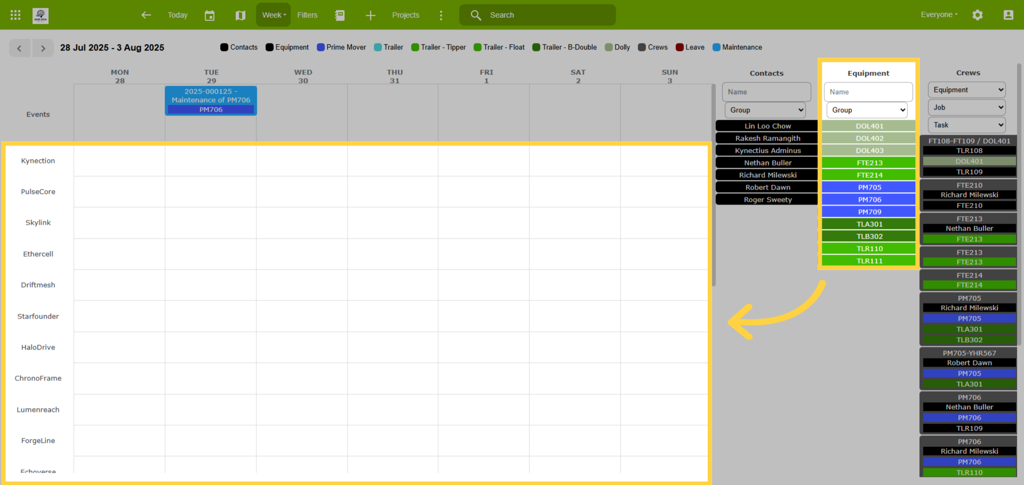Viewport: 1024px width, 485px height.
Task: Click the schedule grid vertical scrollbar
Action: tap(713, 185)
